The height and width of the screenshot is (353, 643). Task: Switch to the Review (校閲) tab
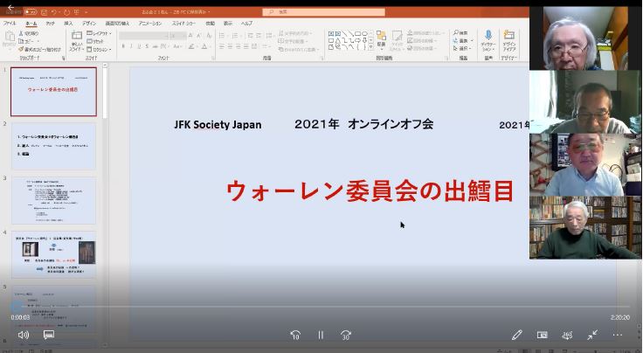point(210,24)
